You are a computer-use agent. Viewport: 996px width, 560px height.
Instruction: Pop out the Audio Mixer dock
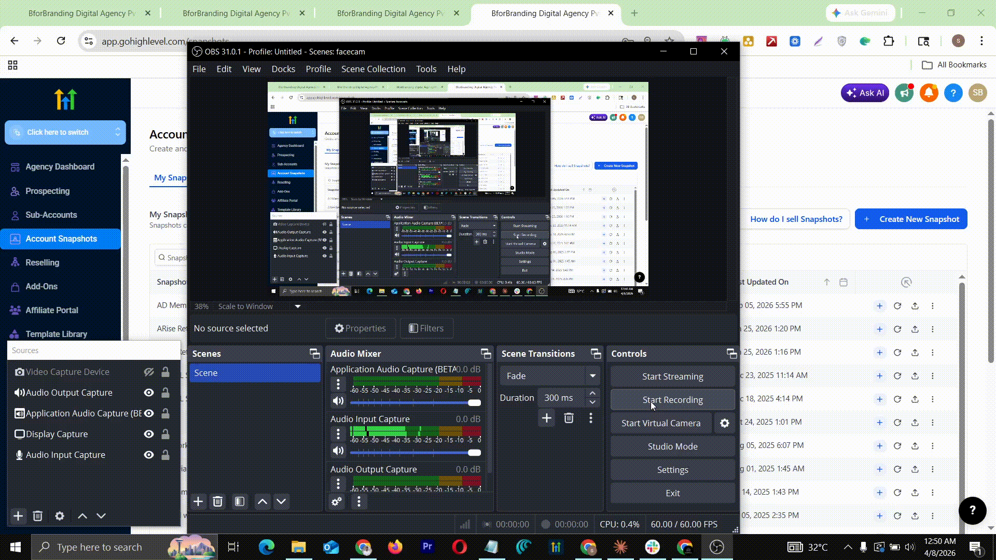click(486, 354)
